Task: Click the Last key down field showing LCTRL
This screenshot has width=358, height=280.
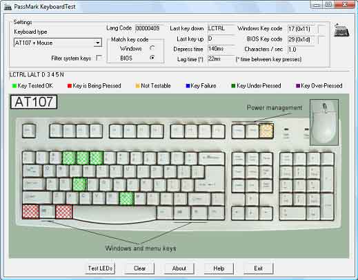Action: pyautogui.click(x=221, y=28)
